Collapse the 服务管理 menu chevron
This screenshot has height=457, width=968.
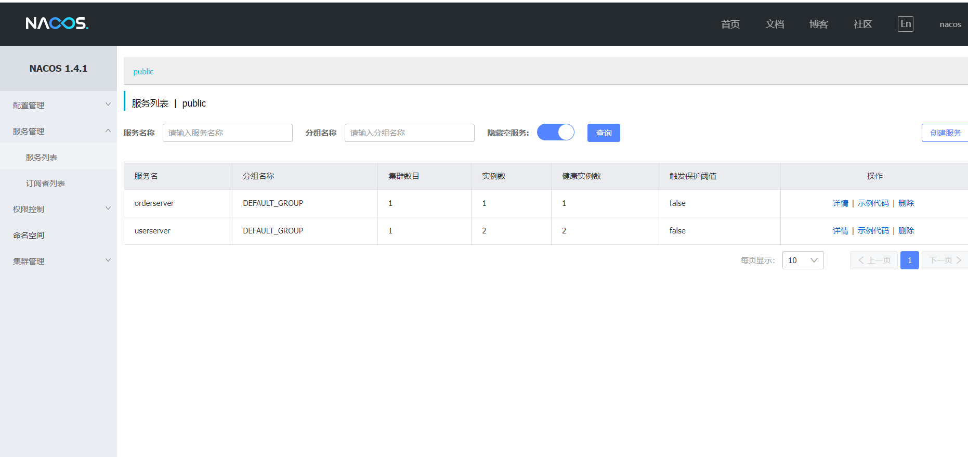108,130
